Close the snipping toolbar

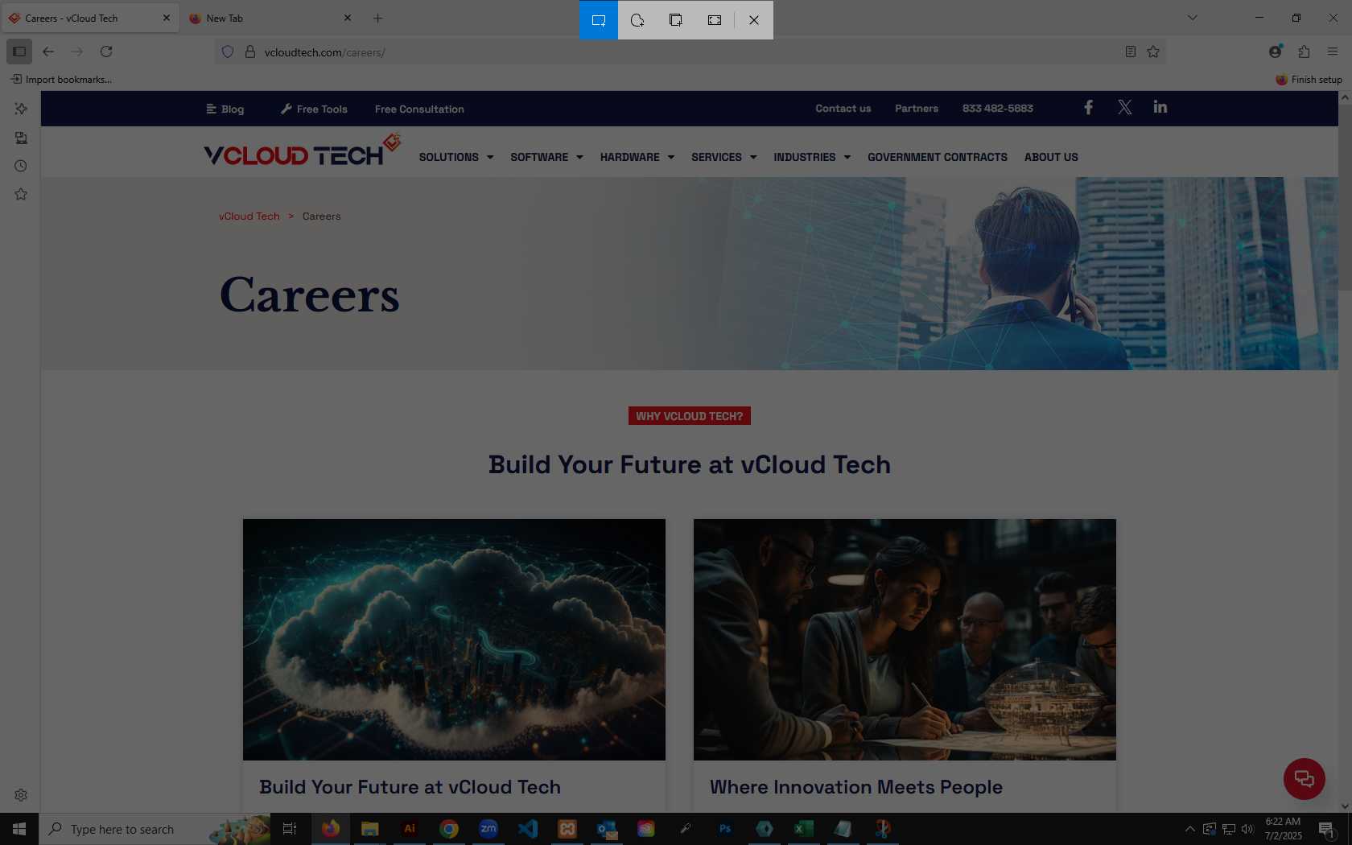[x=754, y=20]
